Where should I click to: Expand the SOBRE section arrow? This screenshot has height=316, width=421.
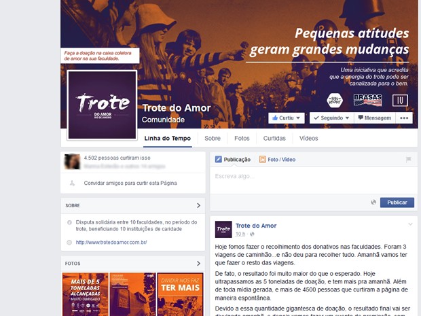point(198,205)
